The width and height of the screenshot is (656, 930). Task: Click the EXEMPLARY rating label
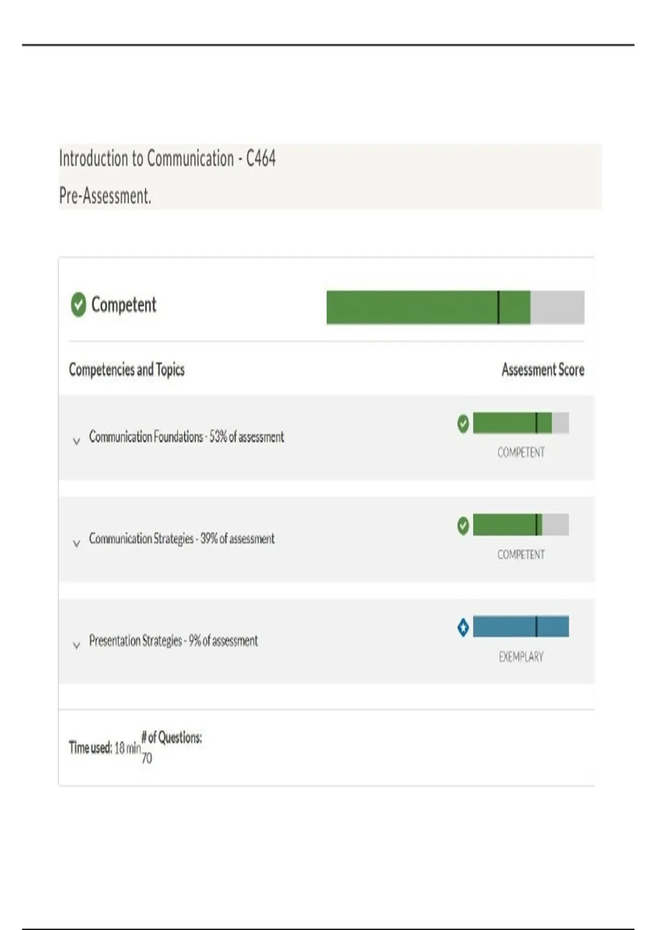point(521,657)
